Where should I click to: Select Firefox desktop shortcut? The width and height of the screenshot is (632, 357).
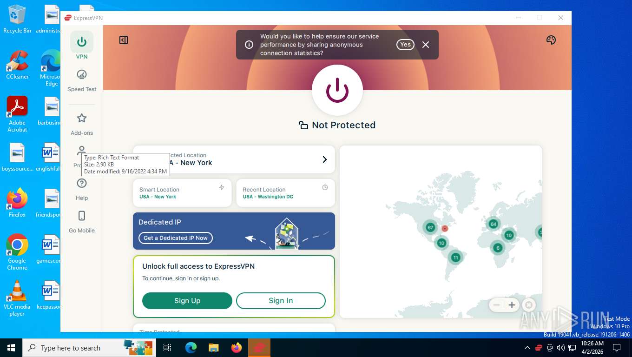(x=17, y=203)
